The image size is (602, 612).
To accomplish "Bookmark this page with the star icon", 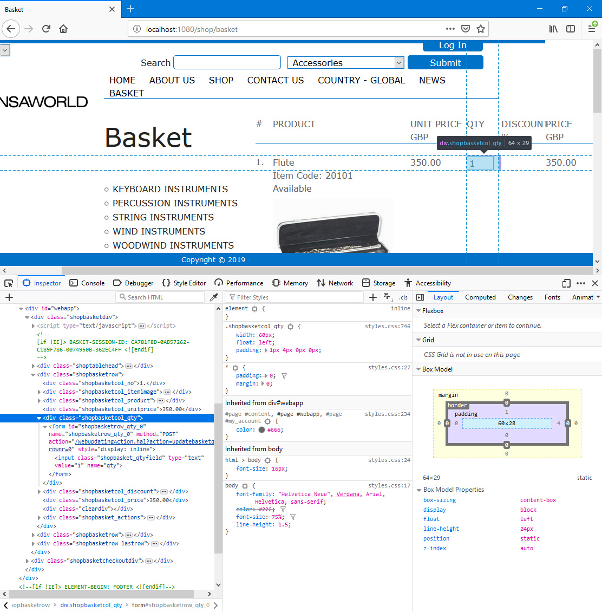I will tap(481, 29).
